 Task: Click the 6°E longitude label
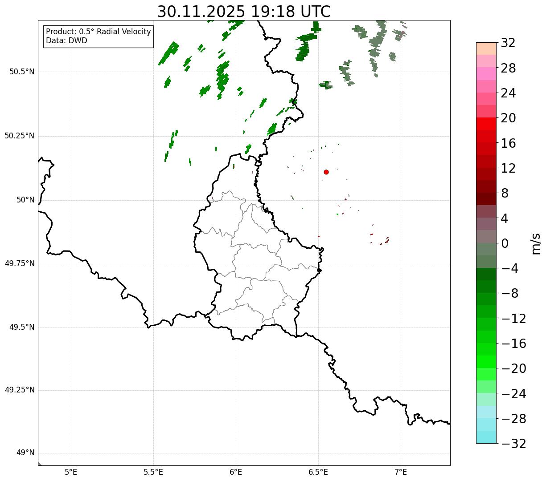click(236, 472)
